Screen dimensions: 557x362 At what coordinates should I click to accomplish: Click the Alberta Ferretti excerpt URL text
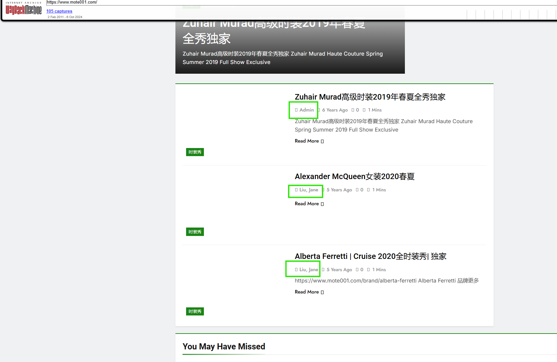click(x=387, y=281)
